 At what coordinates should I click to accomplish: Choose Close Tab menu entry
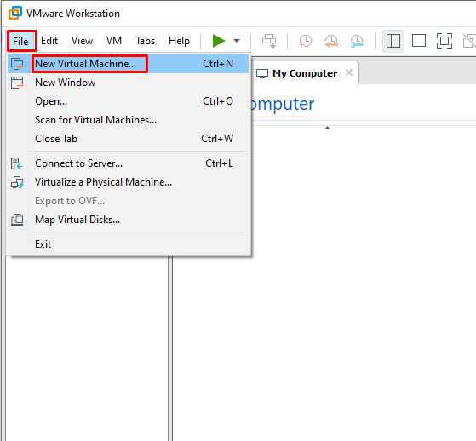(x=128, y=139)
